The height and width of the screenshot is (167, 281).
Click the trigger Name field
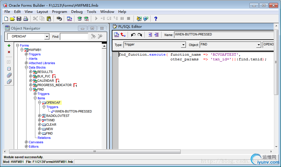tap(224, 35)
